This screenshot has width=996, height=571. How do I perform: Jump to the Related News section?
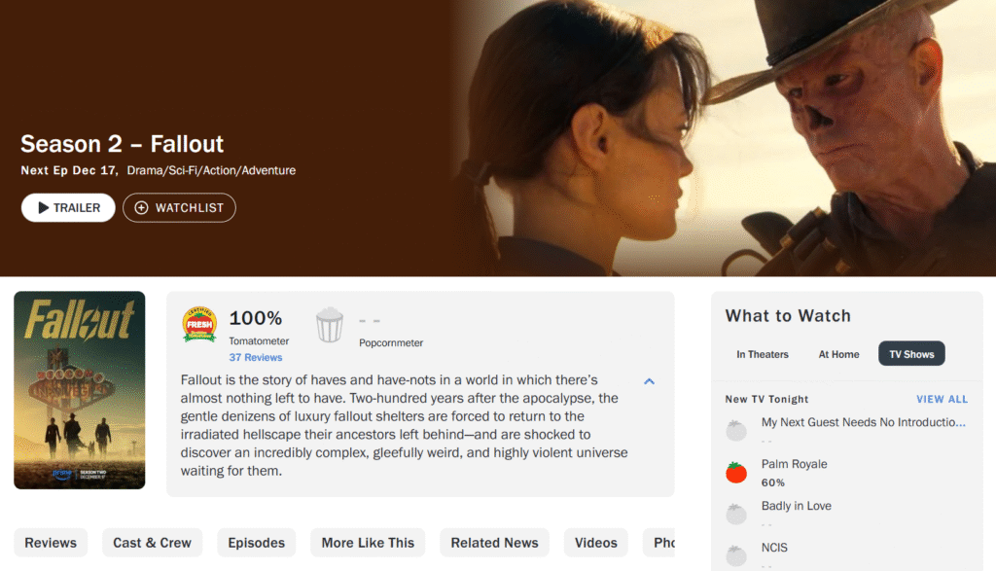click(x=494, y=543)
